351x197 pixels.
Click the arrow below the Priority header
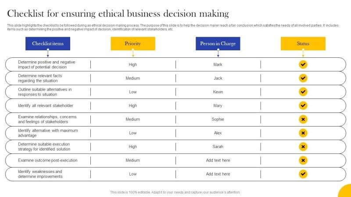(133, 54)
